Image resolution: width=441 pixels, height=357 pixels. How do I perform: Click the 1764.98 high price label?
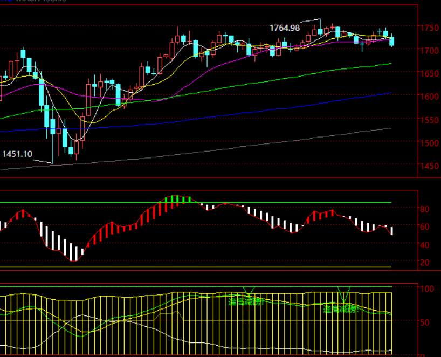[x=285, y=28]
